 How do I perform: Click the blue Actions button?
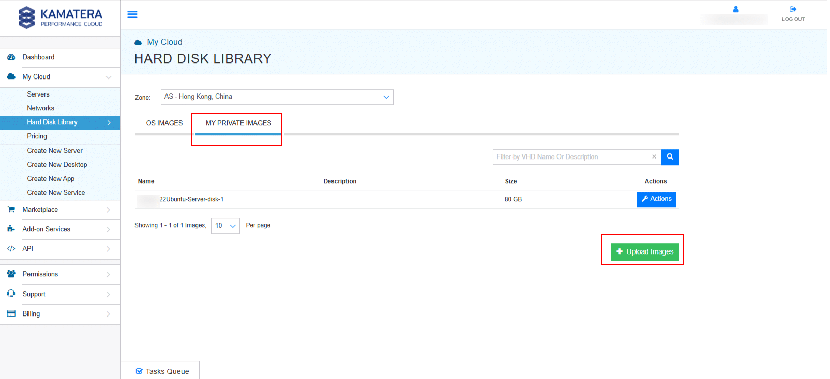pyautogui.click(x=656, y=199)
